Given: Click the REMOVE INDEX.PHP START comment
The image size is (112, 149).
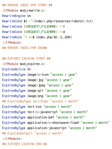Looking at the screenshot, I should (x=27, y=5).
